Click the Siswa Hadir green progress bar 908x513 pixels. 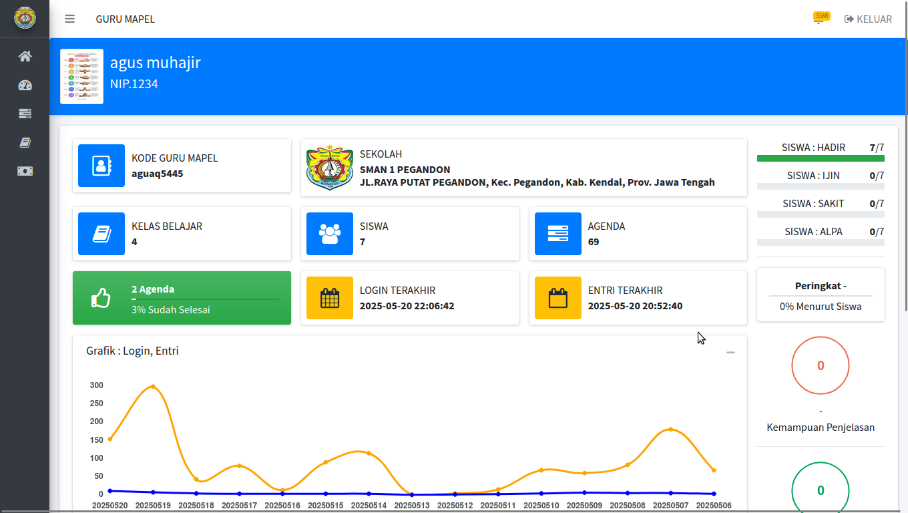[x=821, y=158]
